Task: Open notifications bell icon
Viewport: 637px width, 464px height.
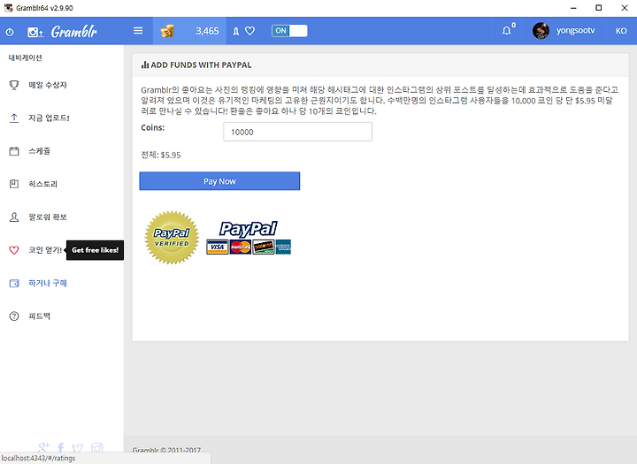Action: 507,31
